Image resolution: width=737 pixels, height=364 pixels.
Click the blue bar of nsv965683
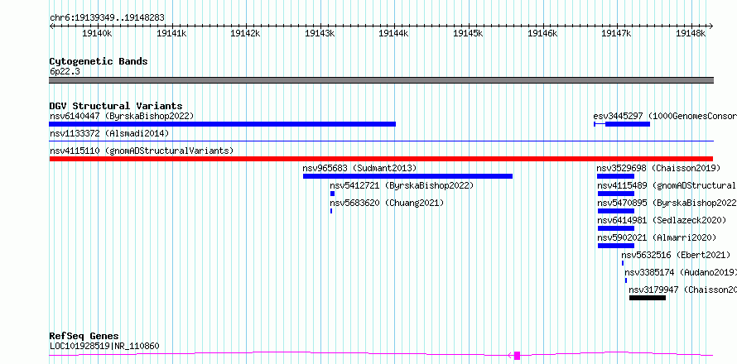click(407, 176)
